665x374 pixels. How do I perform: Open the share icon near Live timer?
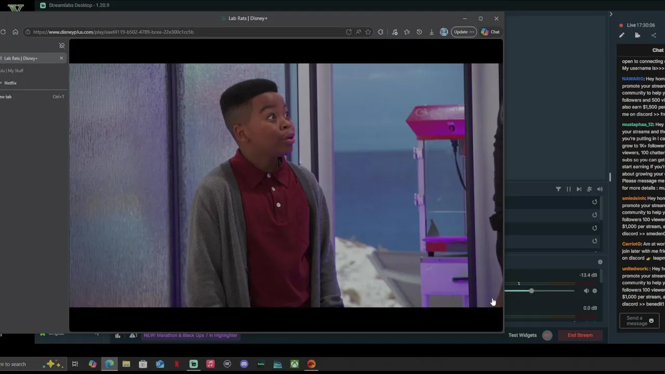[654, 35]
